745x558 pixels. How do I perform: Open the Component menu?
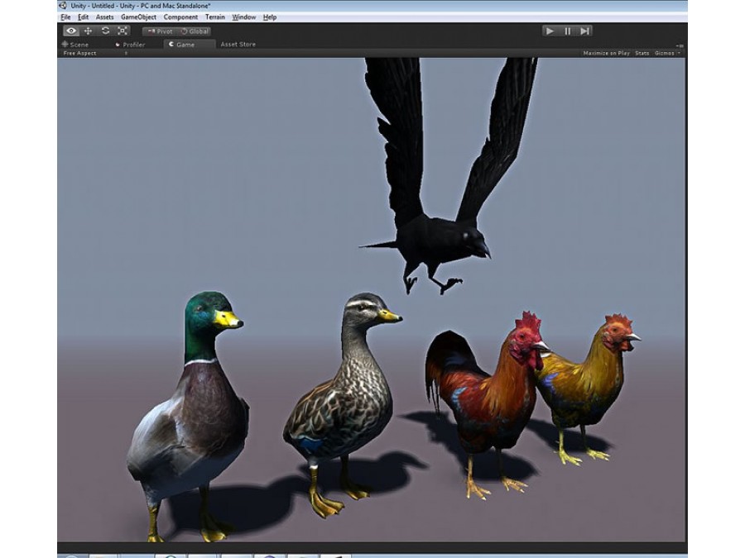[180, 17]
